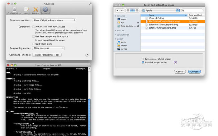Select the Advanced gear pane icon
The image size is (218, 136).
click(45, 11)
